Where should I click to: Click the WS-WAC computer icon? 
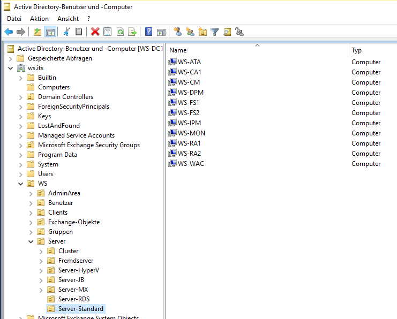[173, 163]
